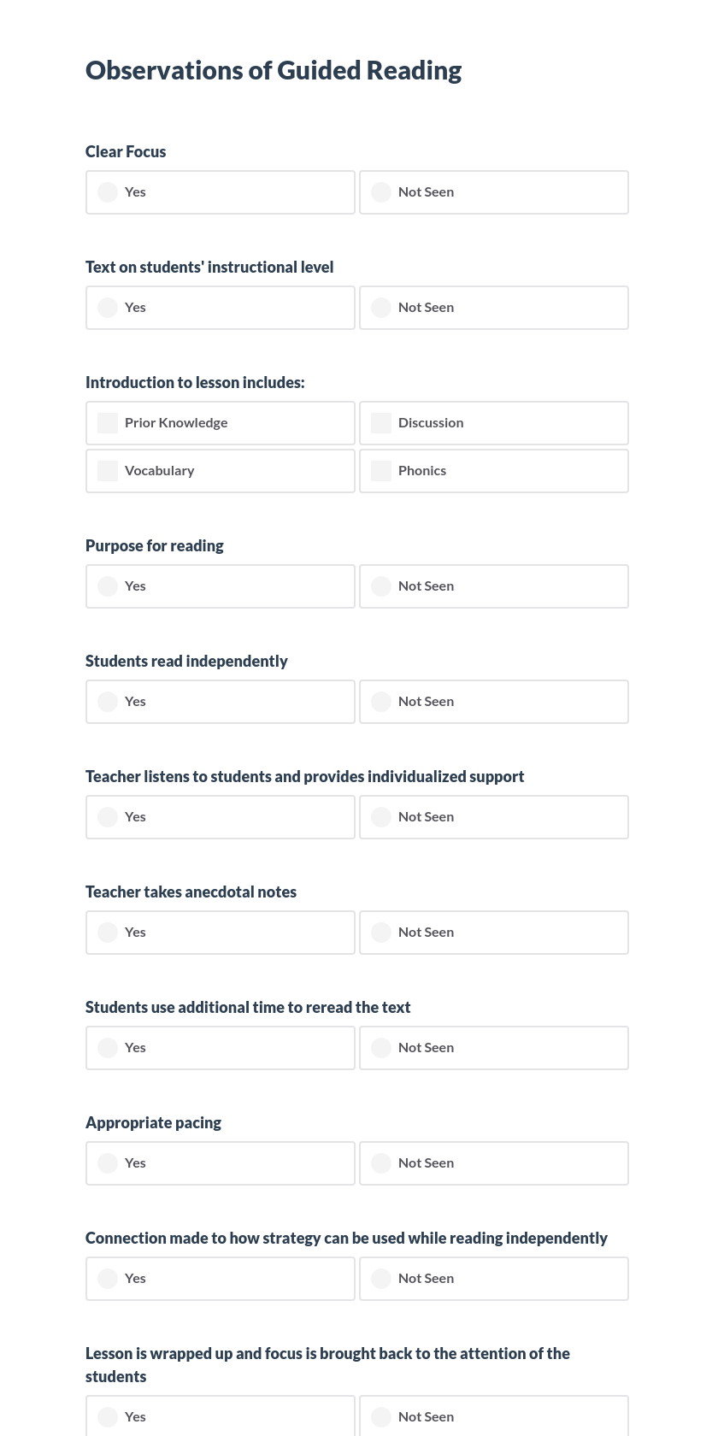Choose Yes for Students read independently

(108, 702)
